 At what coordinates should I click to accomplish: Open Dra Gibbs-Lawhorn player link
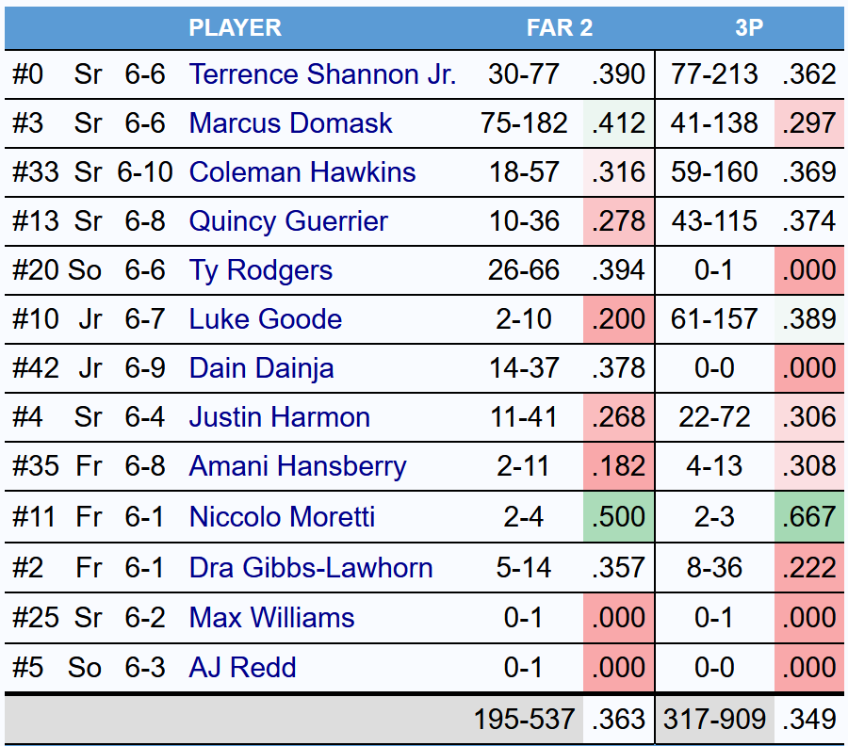point(311,568)
